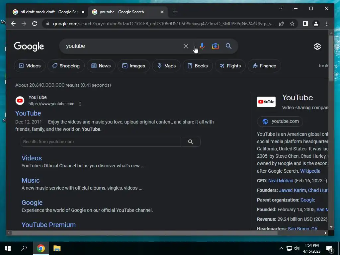Click the scroll right arrow
340x255 pixels.
(x=325, y=233)
